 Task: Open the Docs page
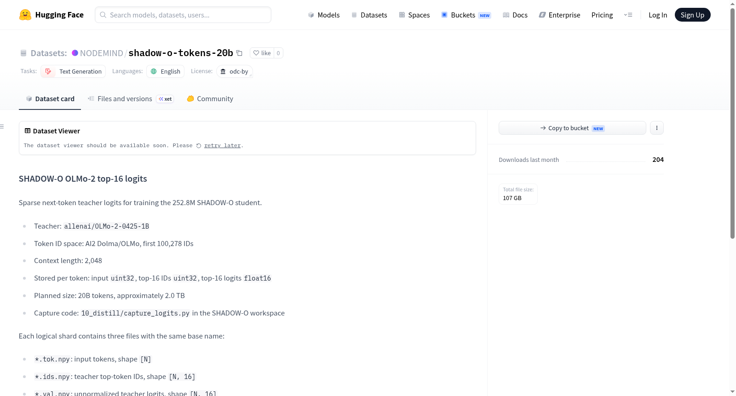coord(515,15)
